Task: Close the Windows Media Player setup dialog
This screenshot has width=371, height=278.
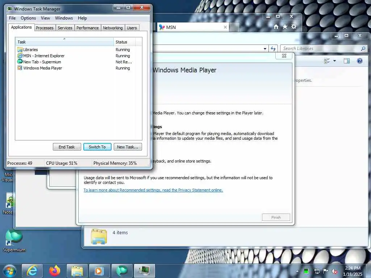Action: pos(284,56)
